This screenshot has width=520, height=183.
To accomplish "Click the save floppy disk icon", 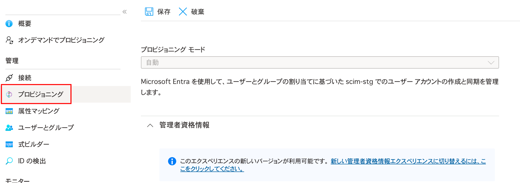I will tap(149, 12).
